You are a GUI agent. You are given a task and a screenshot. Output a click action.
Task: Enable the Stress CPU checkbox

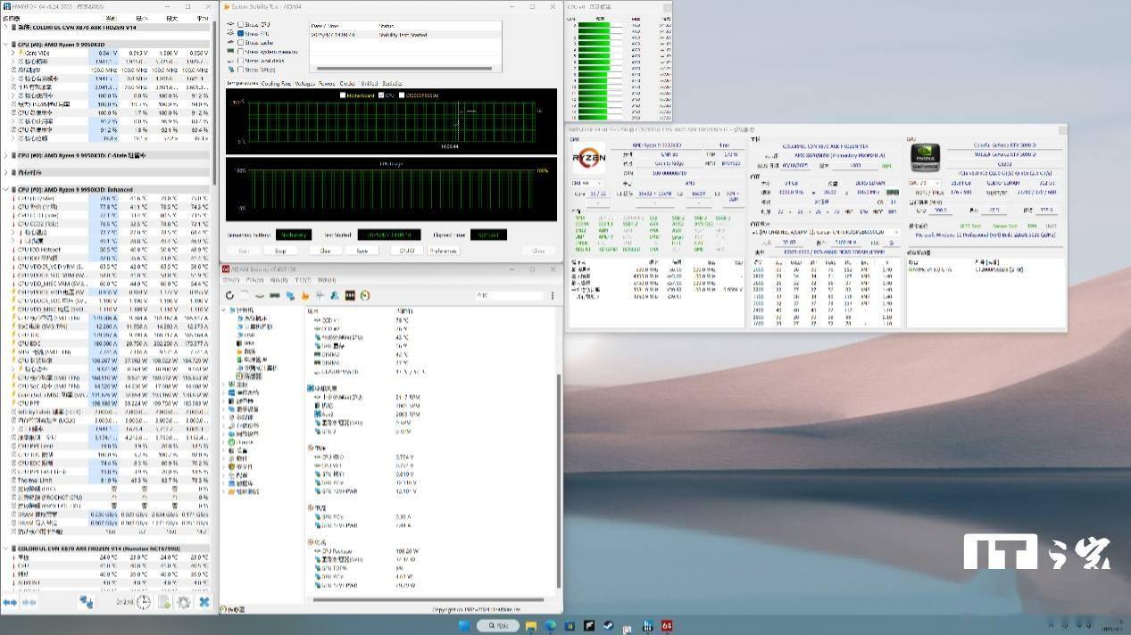[x=241, y=24]
